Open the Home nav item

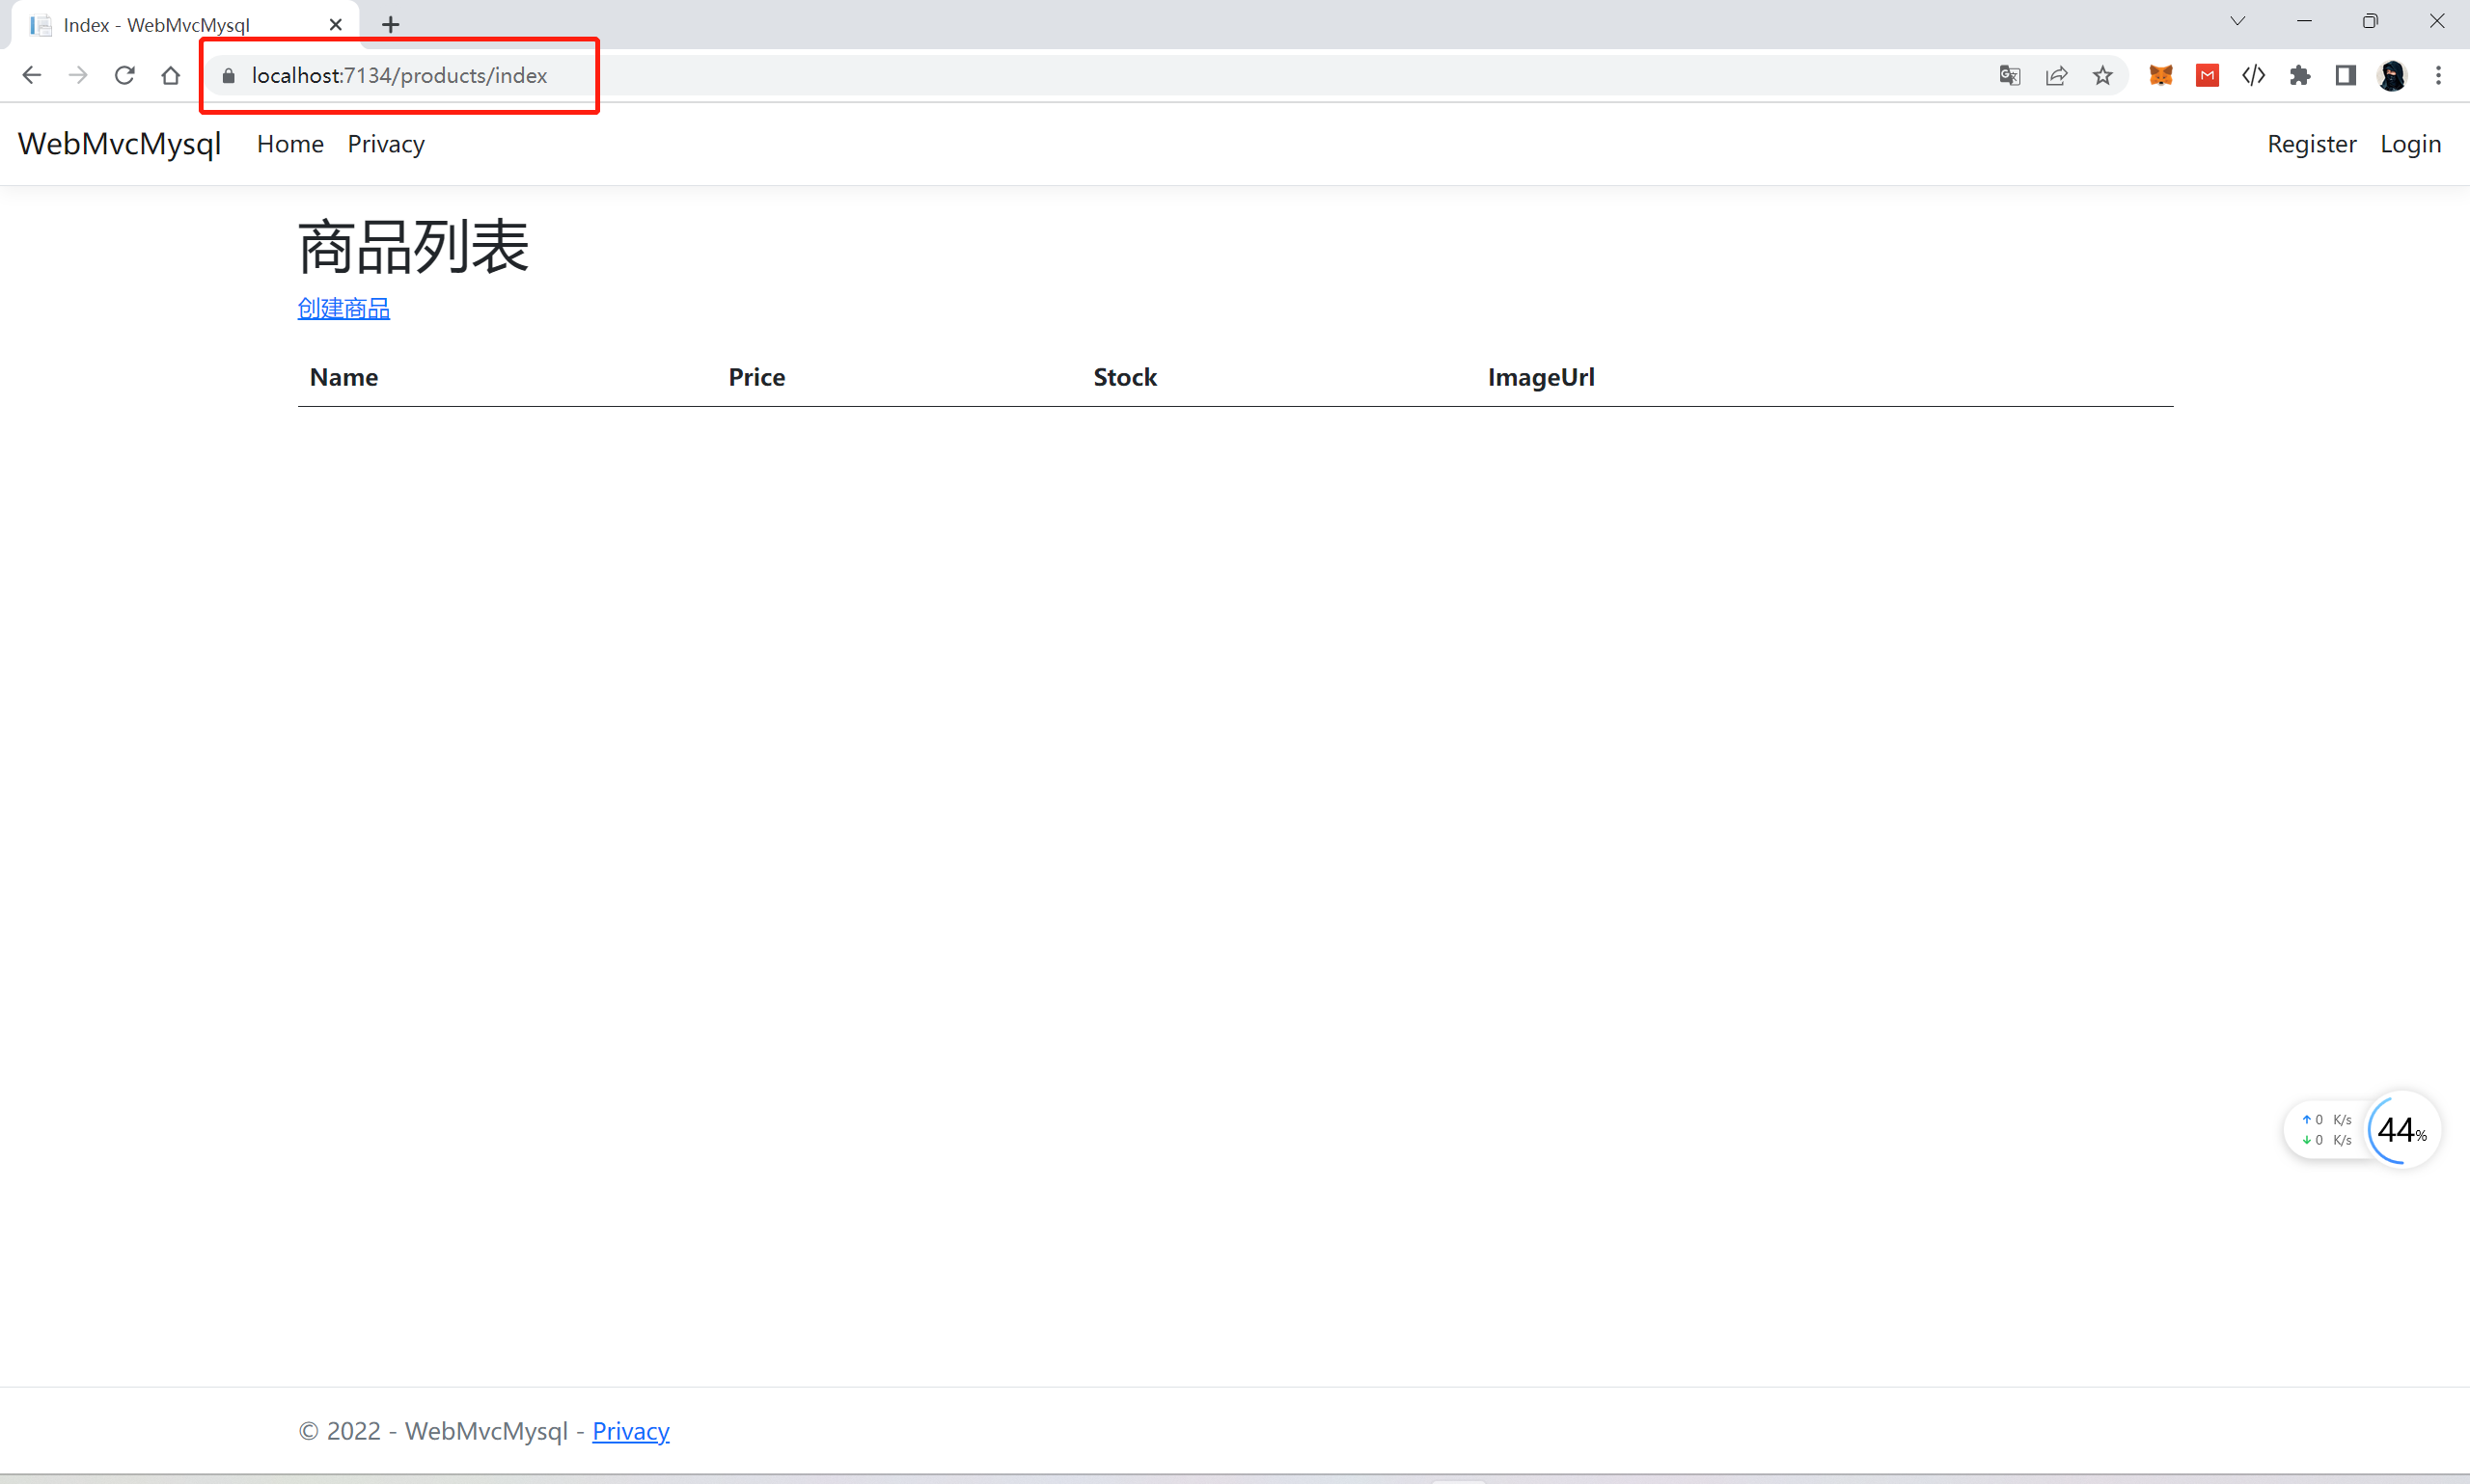(290, 144)
